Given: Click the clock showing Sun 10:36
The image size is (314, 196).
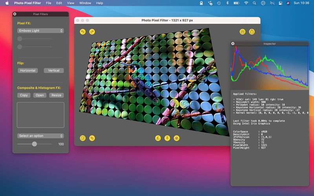Looking at the screenshot, I should point(301,3).
